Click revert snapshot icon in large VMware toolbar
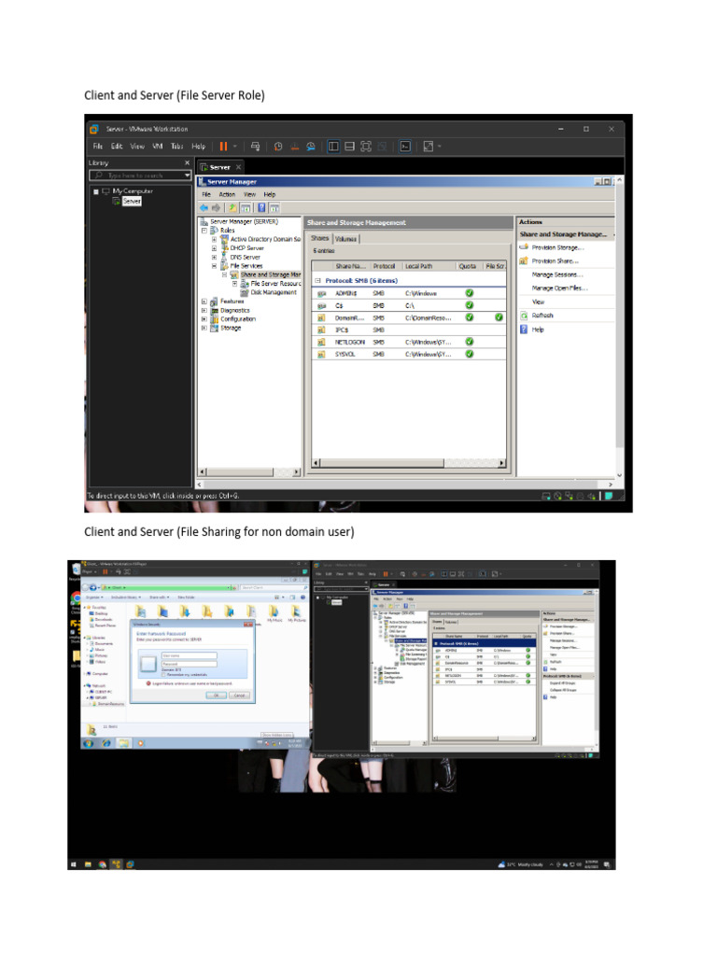The height and width of the screenshot is (956, 717). (294, 147)
